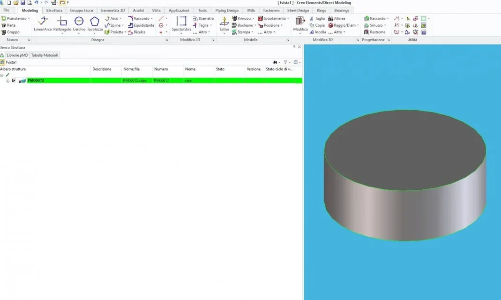
Task: Click Taglia in Modifica 3D group
Action: click(x=317, y=19)
